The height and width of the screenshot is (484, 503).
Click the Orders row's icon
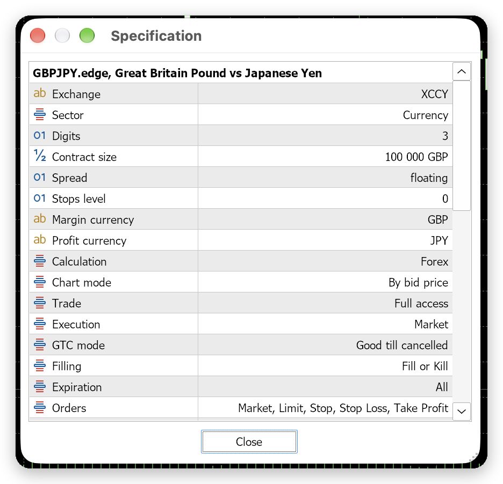(x=40, y=407)
